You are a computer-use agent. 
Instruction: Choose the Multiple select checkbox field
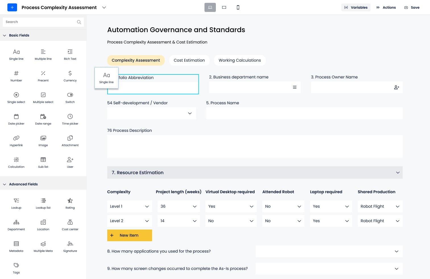click(43, 95)
